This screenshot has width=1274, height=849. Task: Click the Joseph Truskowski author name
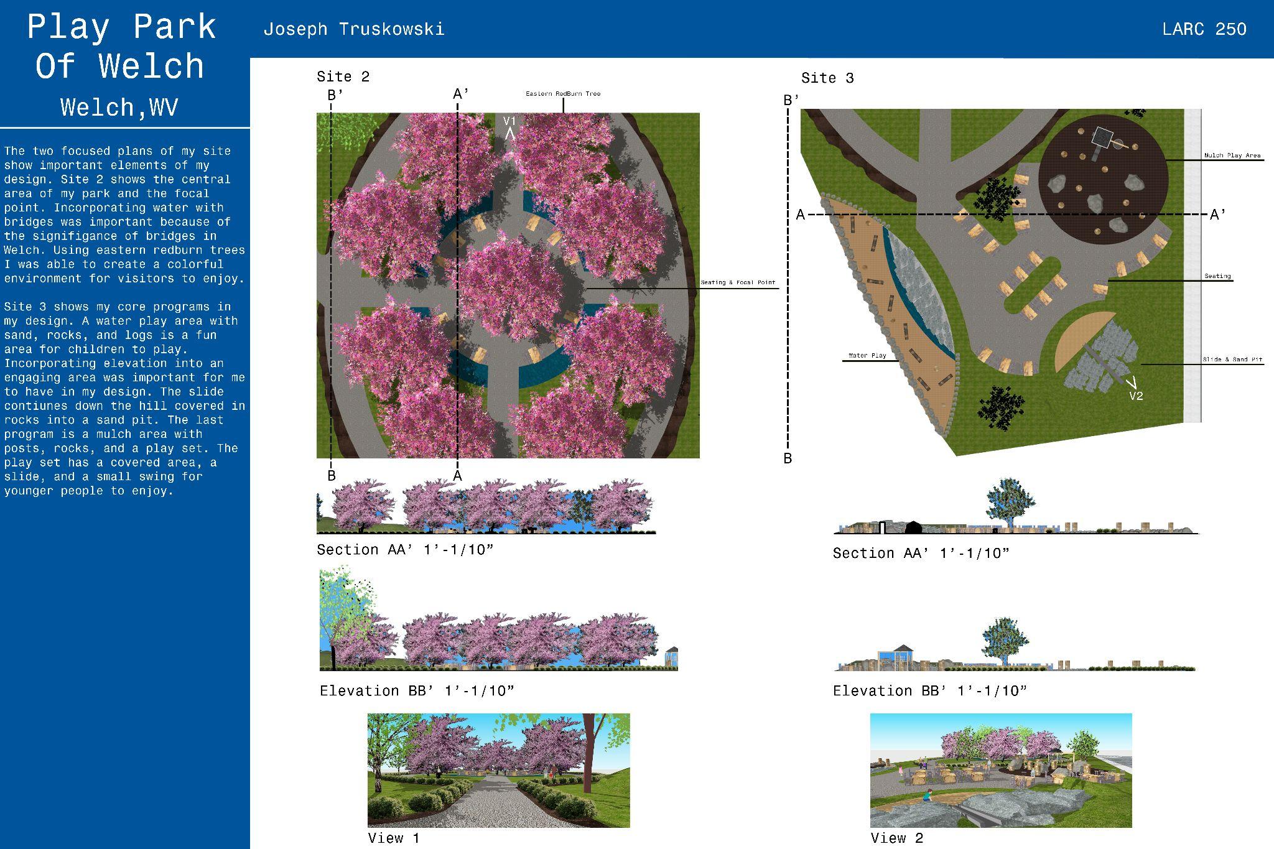click(x=354, y=29)
